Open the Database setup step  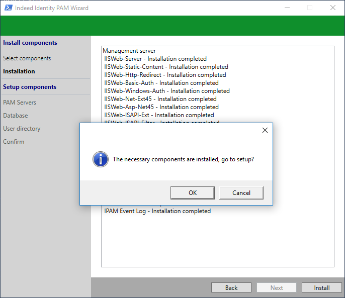(x=16, y=116)
